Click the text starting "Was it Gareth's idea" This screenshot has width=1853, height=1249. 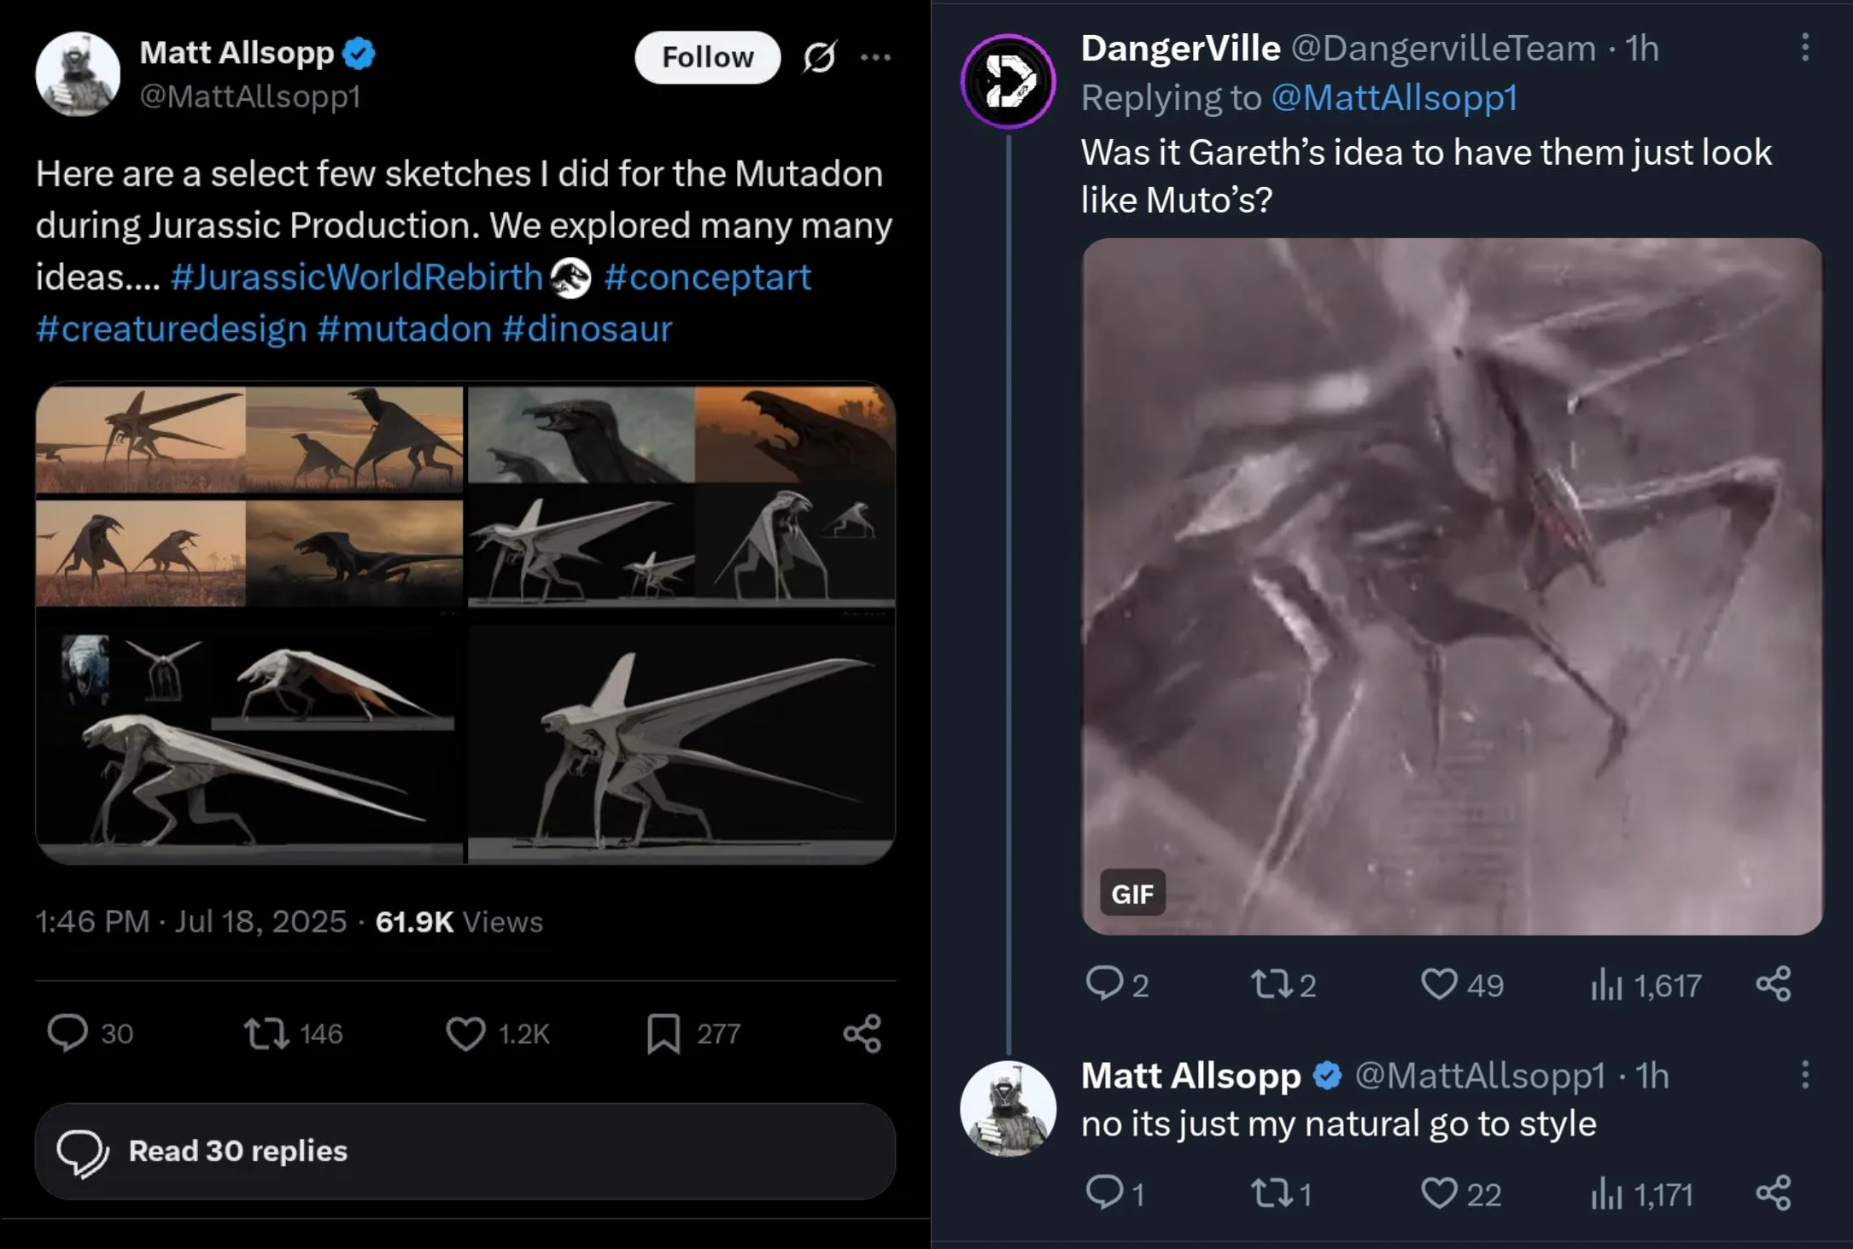coord(1426,176)
